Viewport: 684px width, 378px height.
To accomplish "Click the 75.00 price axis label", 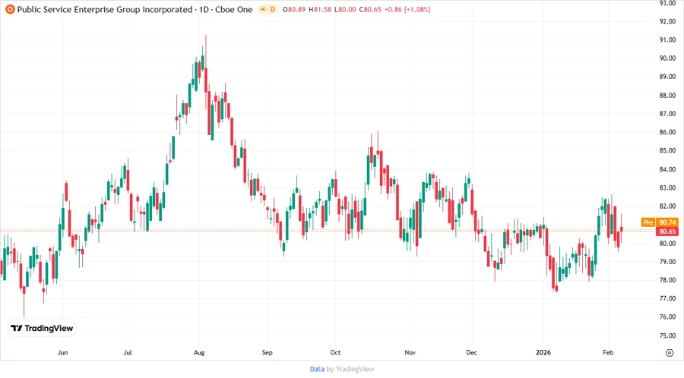I will (667, 335).
